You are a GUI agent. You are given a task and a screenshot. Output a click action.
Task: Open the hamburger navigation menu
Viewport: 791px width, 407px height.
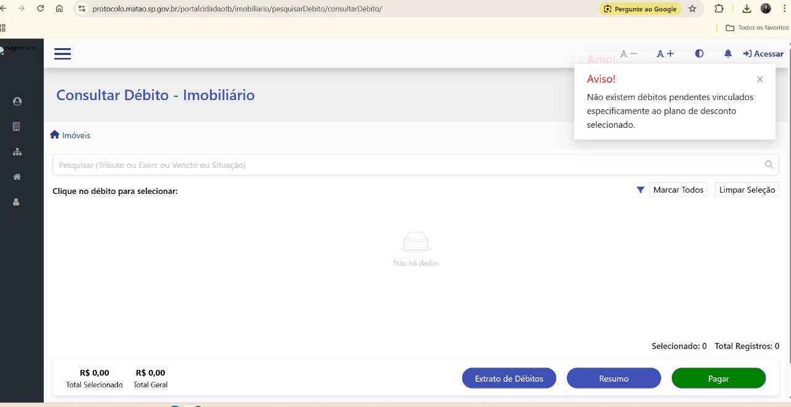point(62,54)
